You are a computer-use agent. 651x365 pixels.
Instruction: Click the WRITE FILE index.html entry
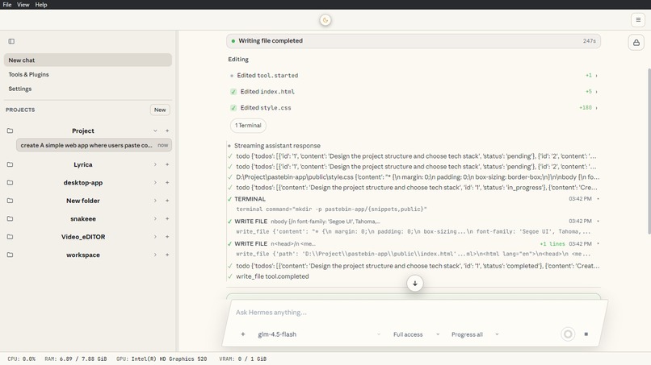tap(414, 249)
